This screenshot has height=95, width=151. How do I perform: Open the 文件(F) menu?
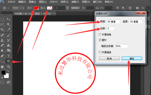(x=11, y=2)
